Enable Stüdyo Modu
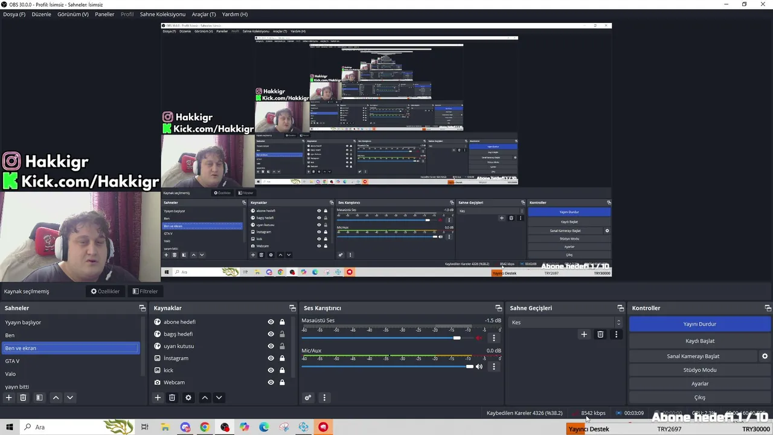The height and width of the screenshot is (435, 773). pos(700,370)
